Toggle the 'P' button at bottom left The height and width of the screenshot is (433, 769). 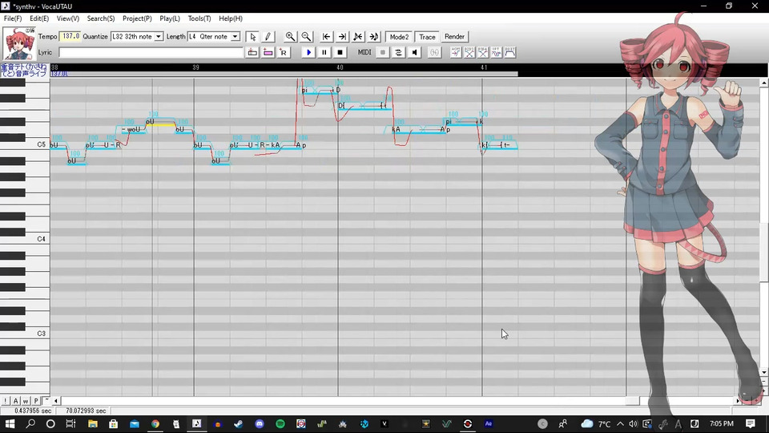pyautogui.click(x=36, y=401)
